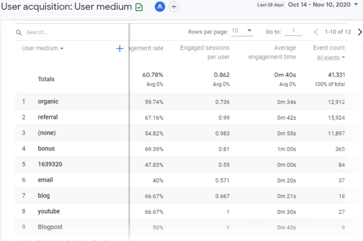
Task: Go to next page using right chevron
Action: click(360, 32)
